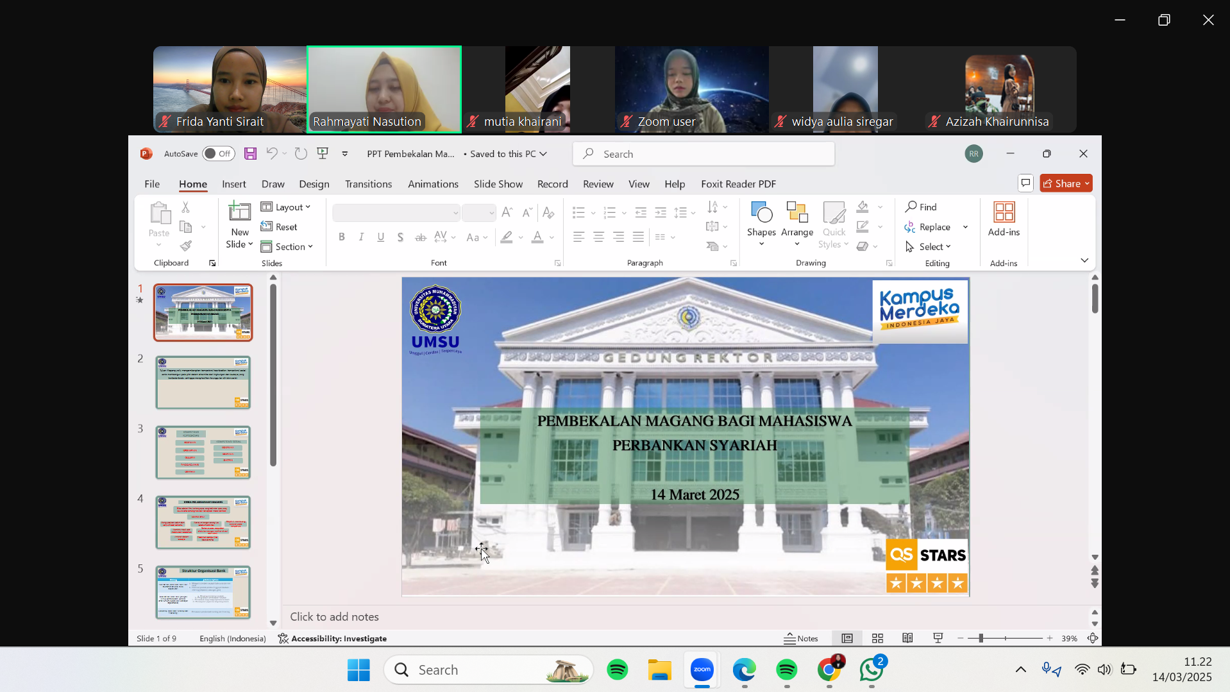Open the Select dropdown in Editing
The height and width of the screenshot is (692, 1230).
(x=929, y=246)
